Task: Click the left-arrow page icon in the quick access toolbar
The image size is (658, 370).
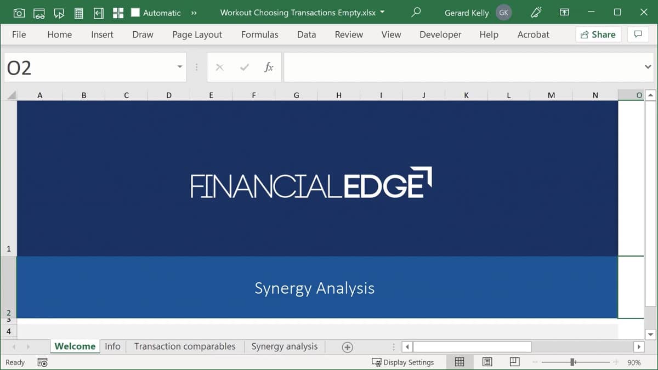Action: point(98,13)
